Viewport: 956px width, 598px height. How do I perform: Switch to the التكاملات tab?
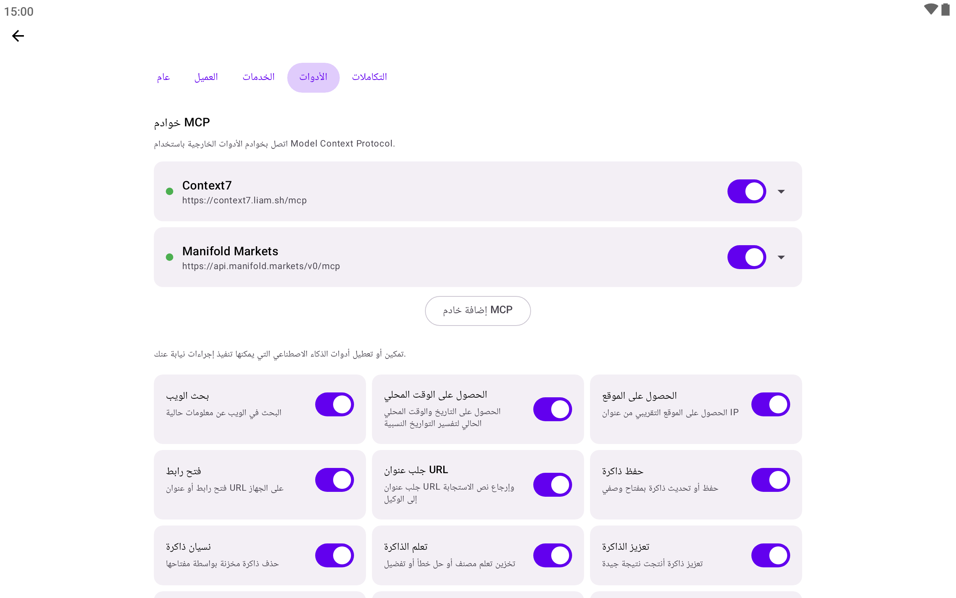(369, 77)
